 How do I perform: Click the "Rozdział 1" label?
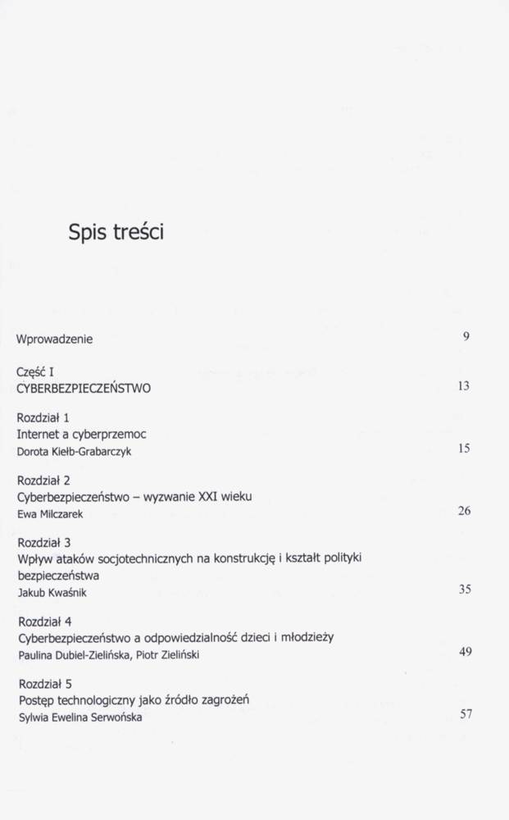pyautogui.click(x=43, y=418)
